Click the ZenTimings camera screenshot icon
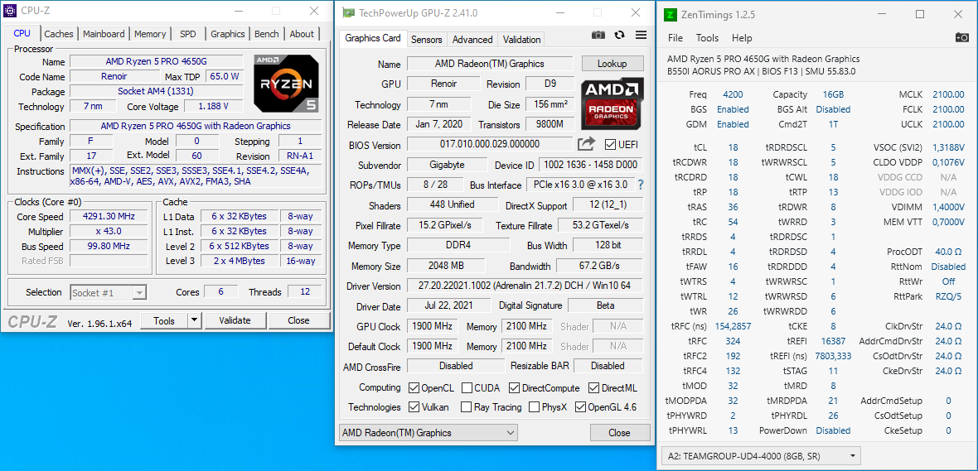Viewport: 978px width, 471px height. coord(961,37)
